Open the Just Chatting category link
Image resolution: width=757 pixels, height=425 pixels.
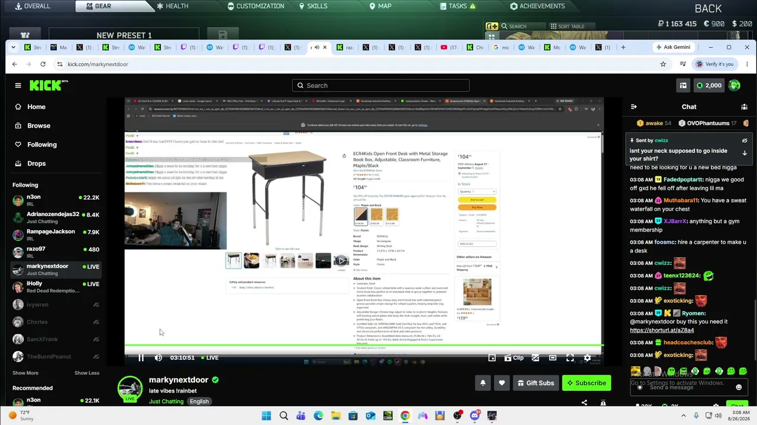tap(166, 401)
